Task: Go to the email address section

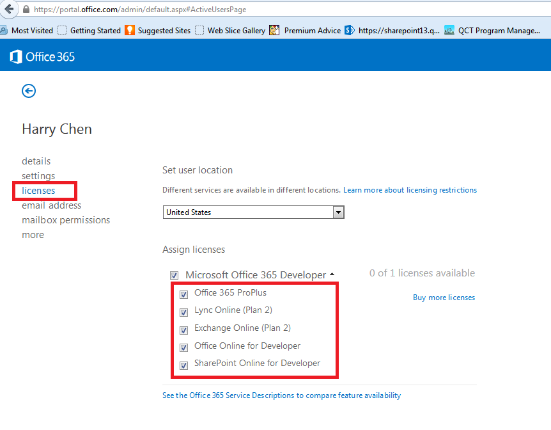Action: tap(51, 205)
